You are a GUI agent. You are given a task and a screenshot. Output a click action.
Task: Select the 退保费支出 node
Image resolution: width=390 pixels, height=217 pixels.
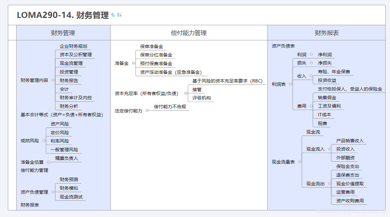click(x=348, y=175)
